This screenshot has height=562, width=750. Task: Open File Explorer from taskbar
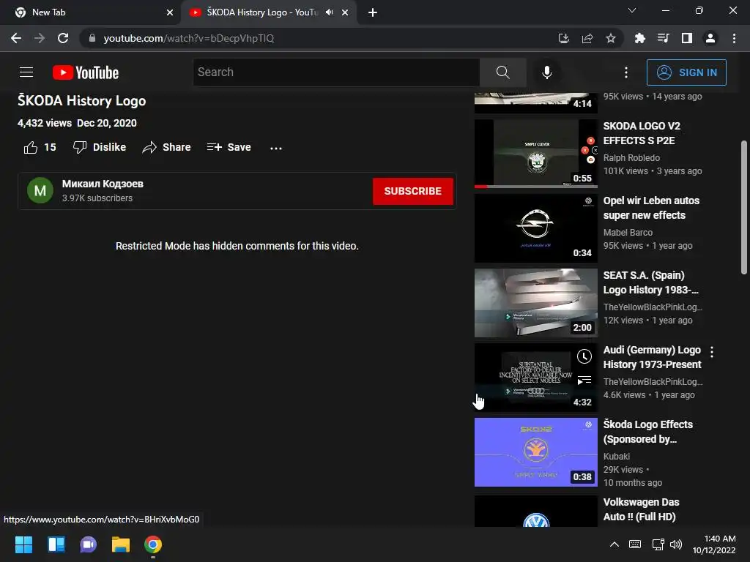click(121, 544)
